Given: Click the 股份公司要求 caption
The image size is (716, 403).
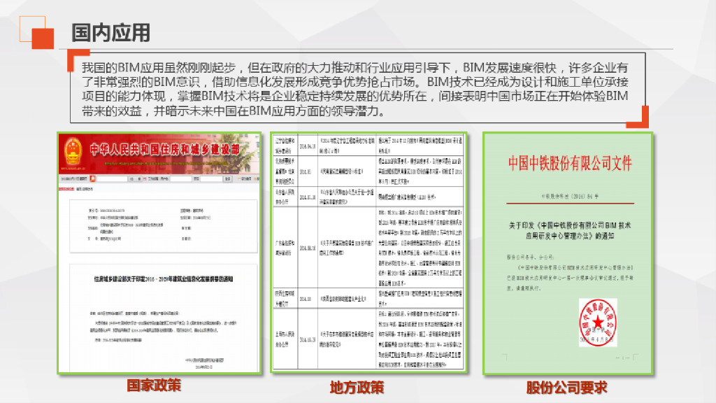Looking at the screenshot, I should [x=567, y=387].
